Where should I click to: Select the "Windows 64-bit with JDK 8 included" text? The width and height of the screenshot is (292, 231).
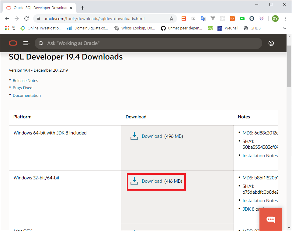point(50,133)
